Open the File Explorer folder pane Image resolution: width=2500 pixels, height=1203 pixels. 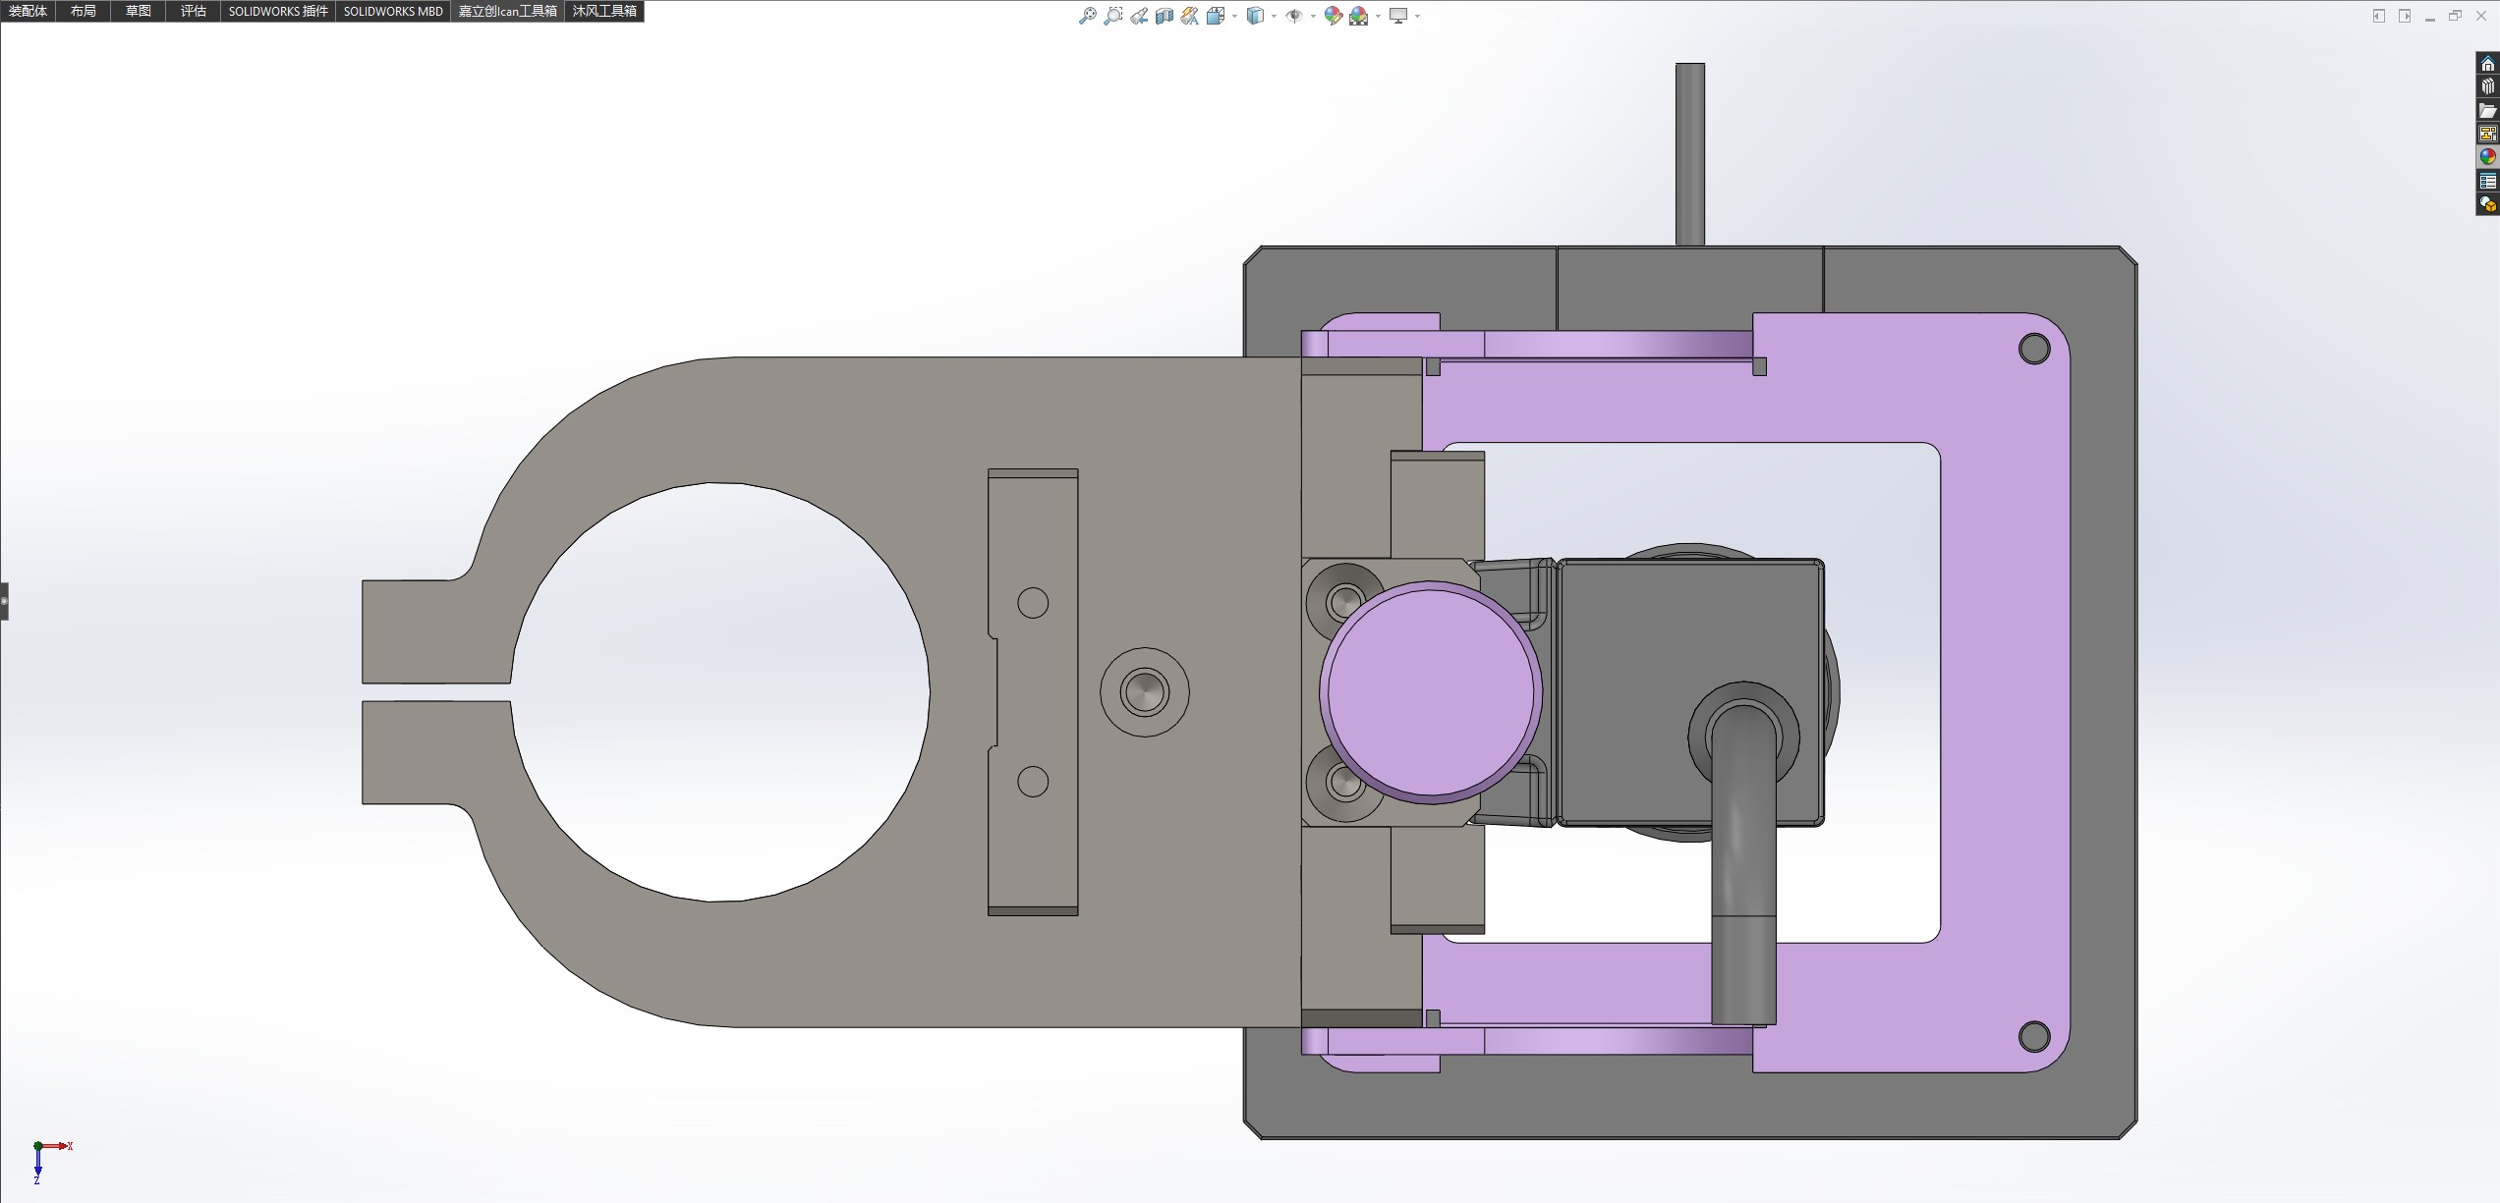tap(2487, 110)
